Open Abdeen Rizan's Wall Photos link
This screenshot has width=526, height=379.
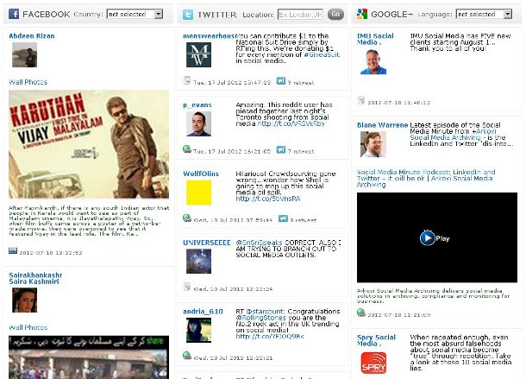coord(28,82)
